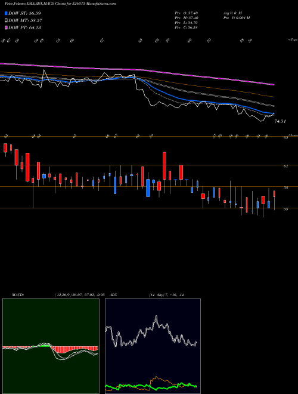Click the MACD '(12,26,9)' parameter values

[79, 295]
